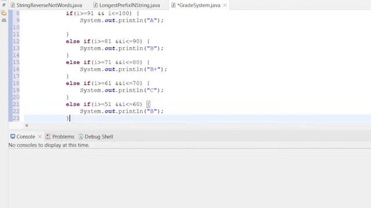Click line number 12 in the gutter
The width and height of the screenshot is (371, 208).
pyautogui.click(x=16, y=41)
